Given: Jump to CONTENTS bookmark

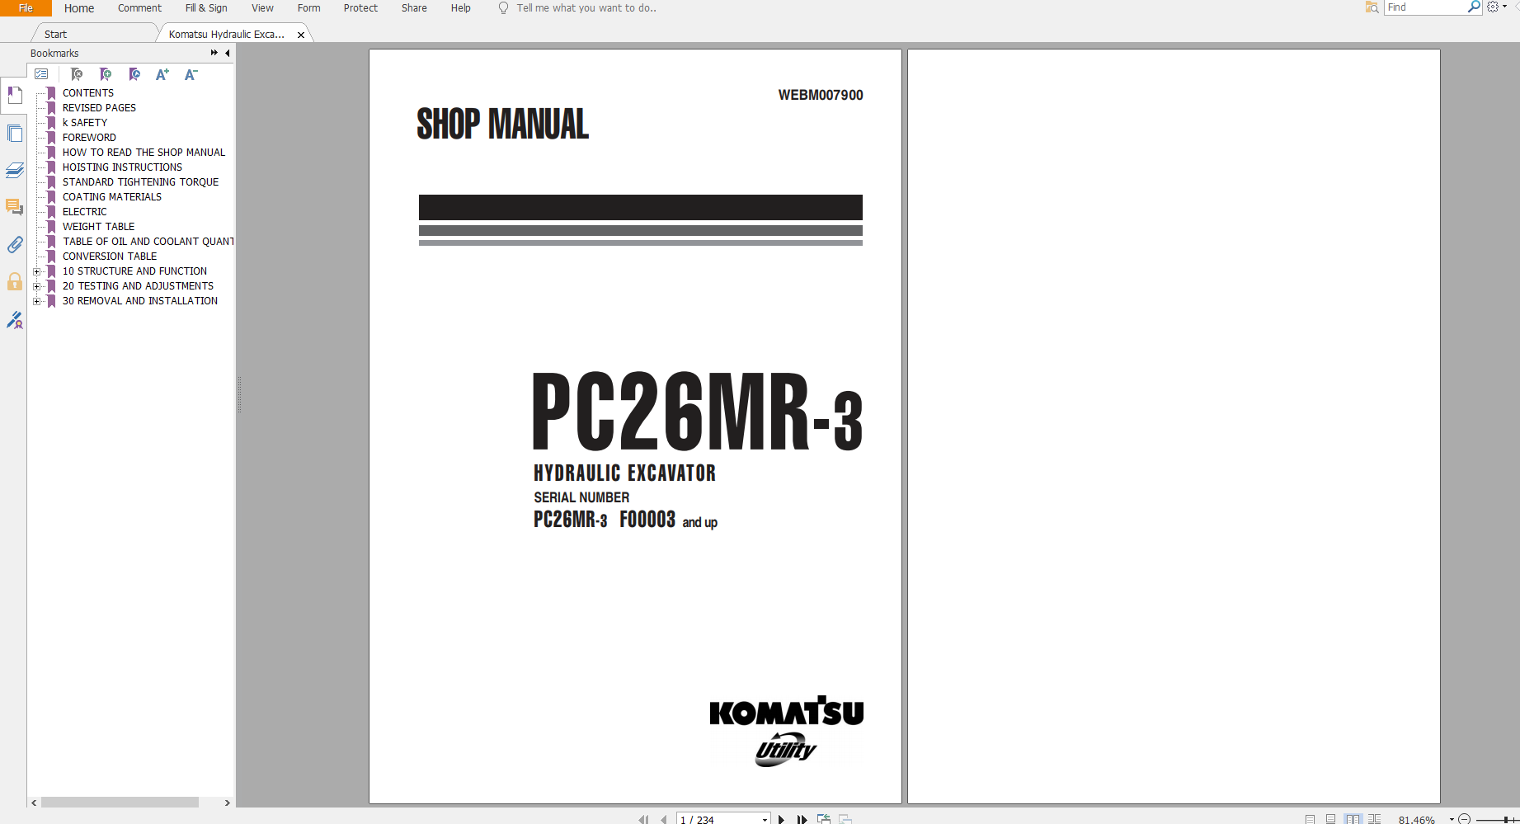Looking at the screenshot, I should tap(88, 93).
